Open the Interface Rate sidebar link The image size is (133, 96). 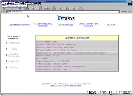click(14, 61)
